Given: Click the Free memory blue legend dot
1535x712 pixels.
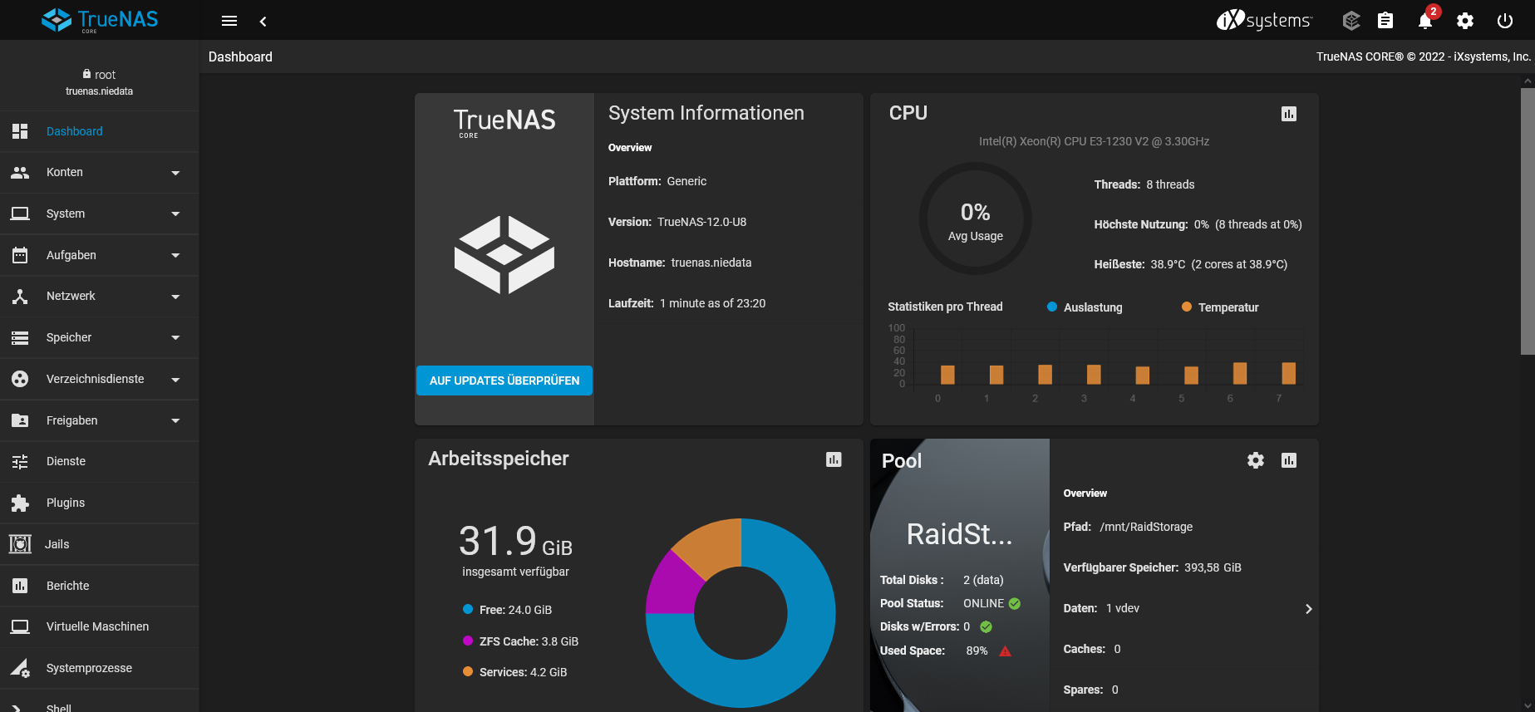Looking at the screenshot, I should 468,609.
